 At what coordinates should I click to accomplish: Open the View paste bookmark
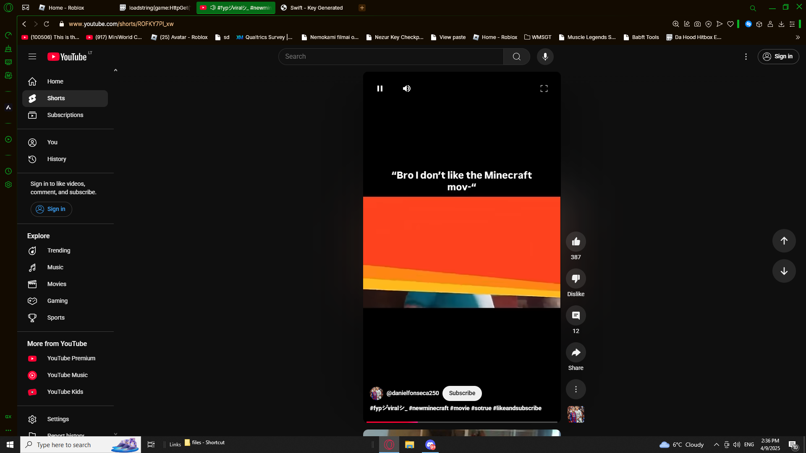448,37
